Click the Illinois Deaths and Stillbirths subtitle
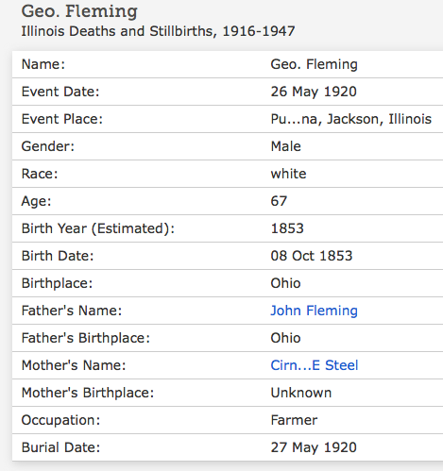Image resolution: width=443 pixels, height=471 pixels. click(158, 31)
